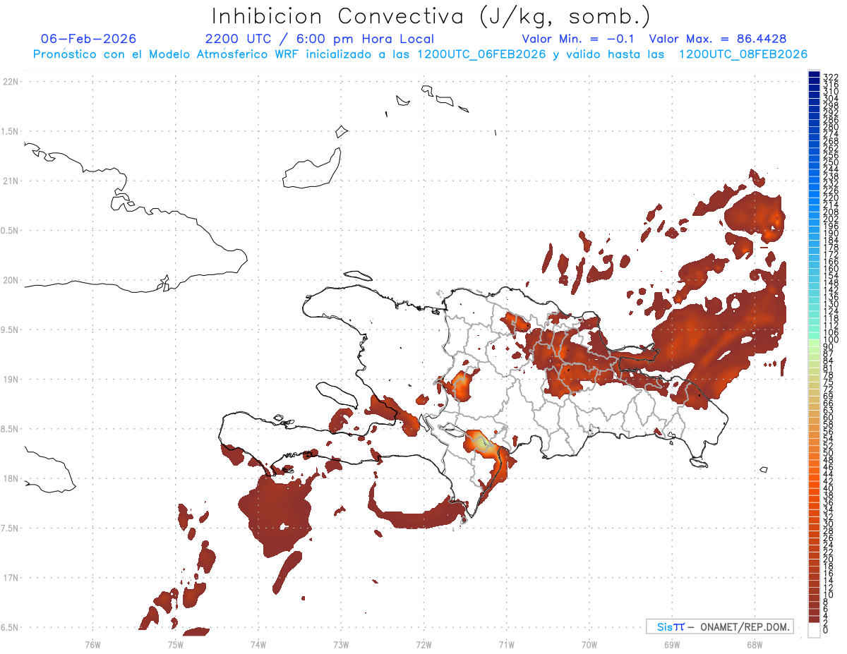The image size is (847, 654).
Task: Click the latitude label "22N"
Action: 11,82
